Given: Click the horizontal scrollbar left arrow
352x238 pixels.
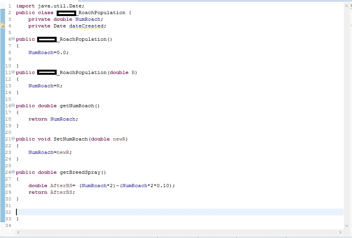Looking at the screenshot, I should click(x=18, y=232).
